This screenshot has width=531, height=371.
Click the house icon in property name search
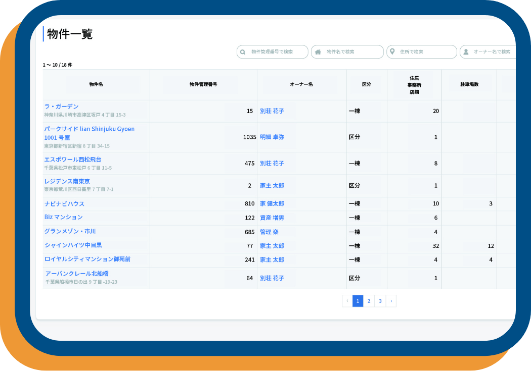(x=318, y=51)
